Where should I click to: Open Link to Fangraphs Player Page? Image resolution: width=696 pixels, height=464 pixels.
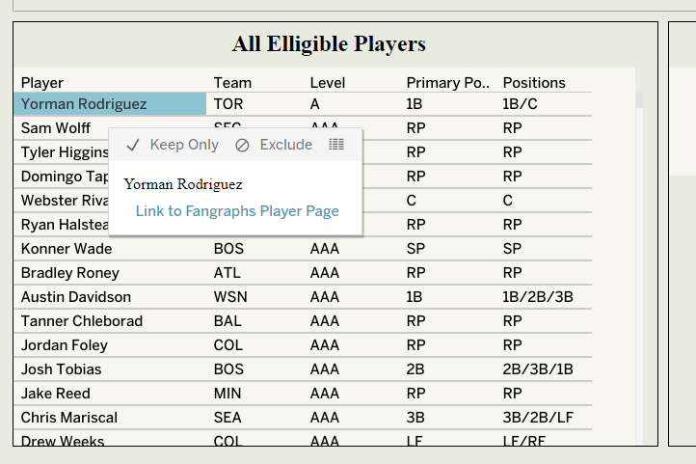[x=237, y=211]
